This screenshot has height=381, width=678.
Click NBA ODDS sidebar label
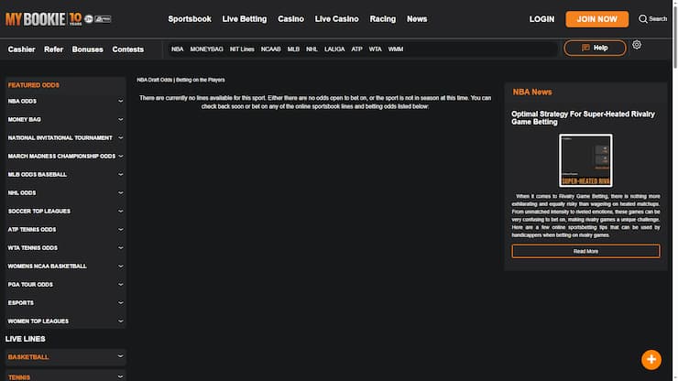coord(22,101)
